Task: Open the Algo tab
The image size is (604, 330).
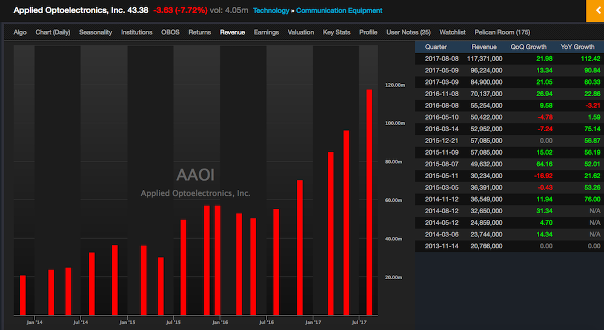Action: pyautogui.click(x=20, y=32)
